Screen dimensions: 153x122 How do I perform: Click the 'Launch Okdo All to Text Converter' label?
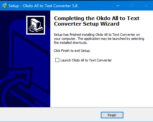click(86, 60)
